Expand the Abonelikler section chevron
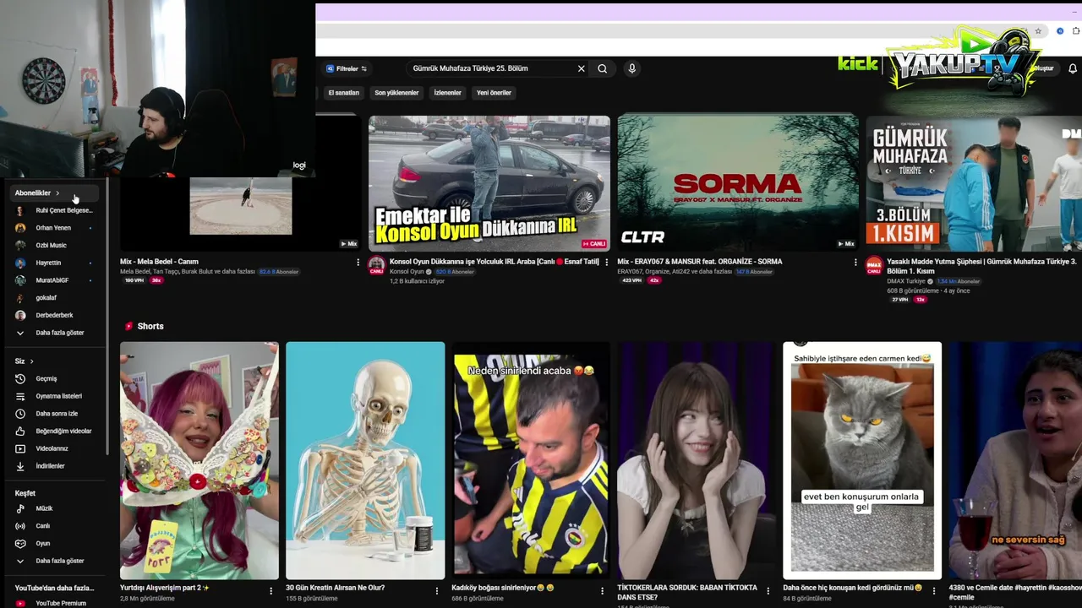The width and height of the screenshot is (1082, 608). tap(57, 193)
